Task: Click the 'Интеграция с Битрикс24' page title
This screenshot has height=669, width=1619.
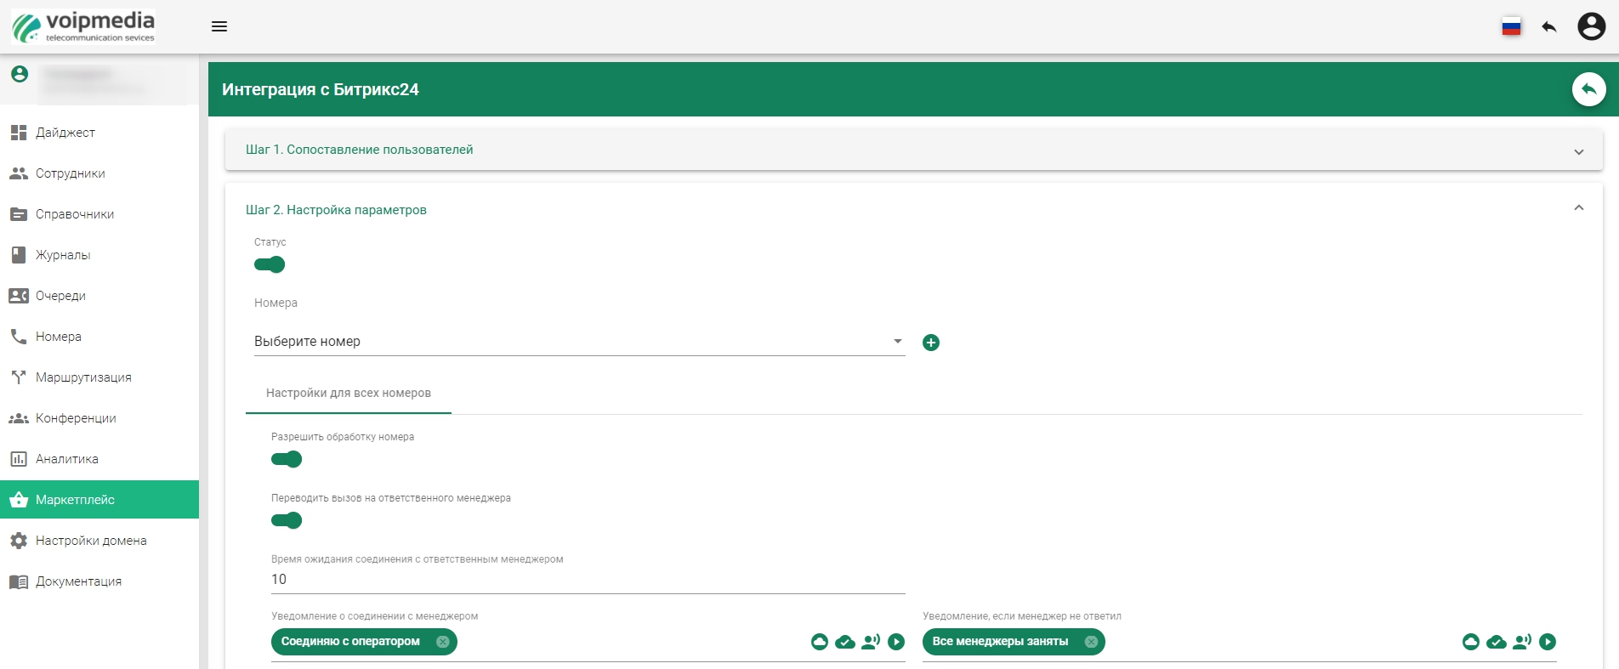Action: (x=321, y=89)
